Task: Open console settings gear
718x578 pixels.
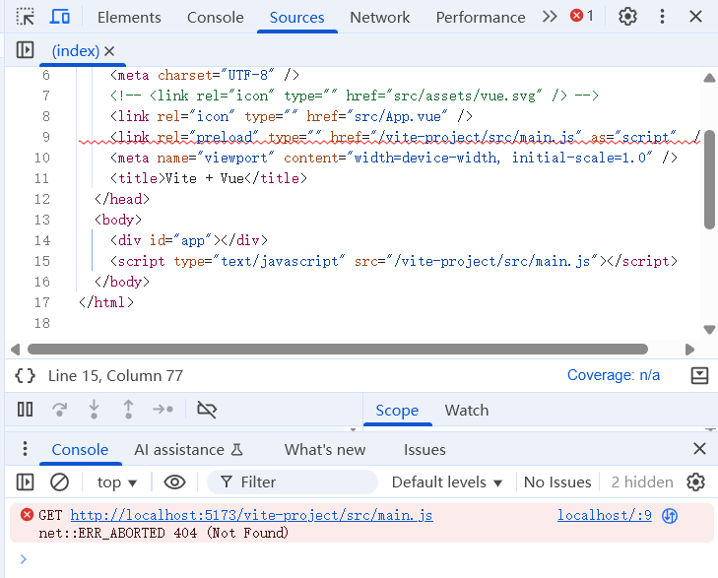Action: tap(695, 482)
